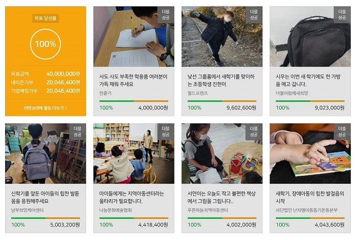358x240 pixels.
Task: Open thumbnail of girl drawing at table
Action: pyautogui.click(x=222, y=154)
